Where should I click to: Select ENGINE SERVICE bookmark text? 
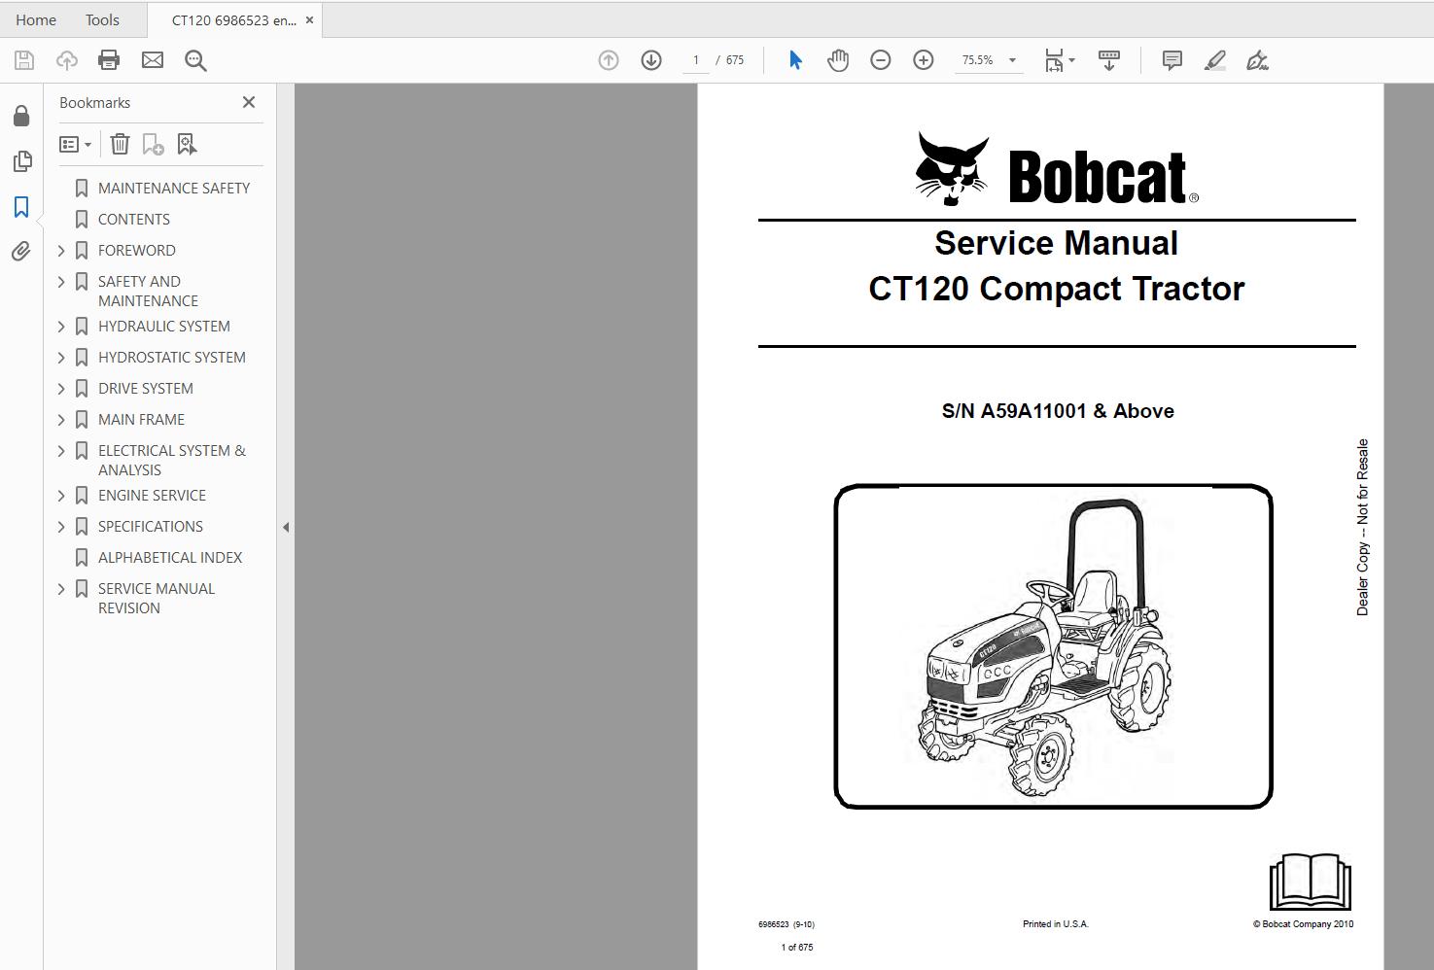152,496
